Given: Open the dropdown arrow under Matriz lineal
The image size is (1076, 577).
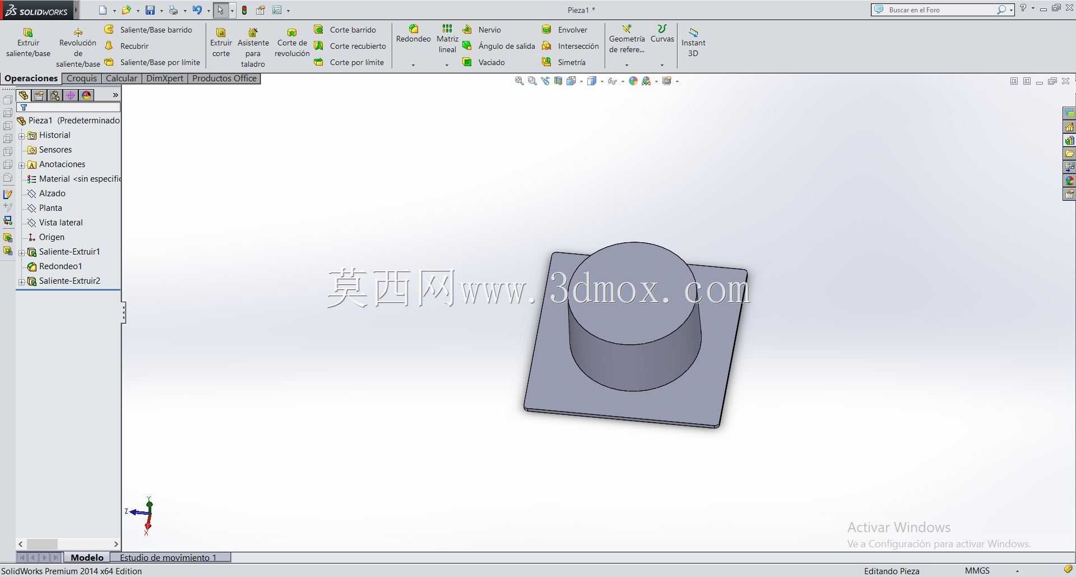Looking at the screenshot, I should 447,65.
